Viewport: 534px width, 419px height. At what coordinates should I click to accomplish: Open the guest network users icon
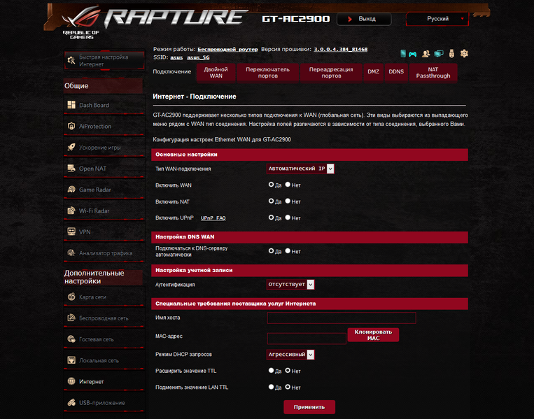click(x=426, y=54)
